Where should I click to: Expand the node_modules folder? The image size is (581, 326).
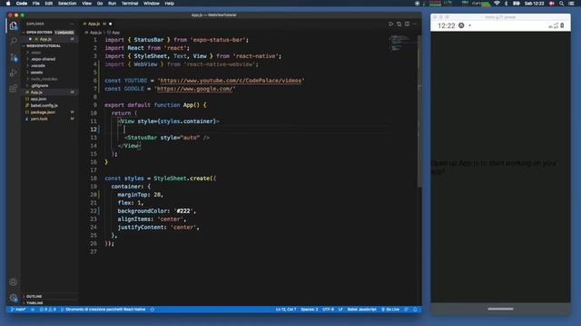(44, 79)
